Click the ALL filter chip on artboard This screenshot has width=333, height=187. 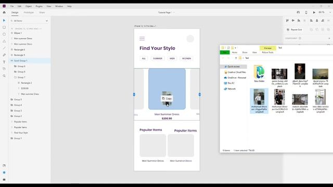(x=144, y=58)
